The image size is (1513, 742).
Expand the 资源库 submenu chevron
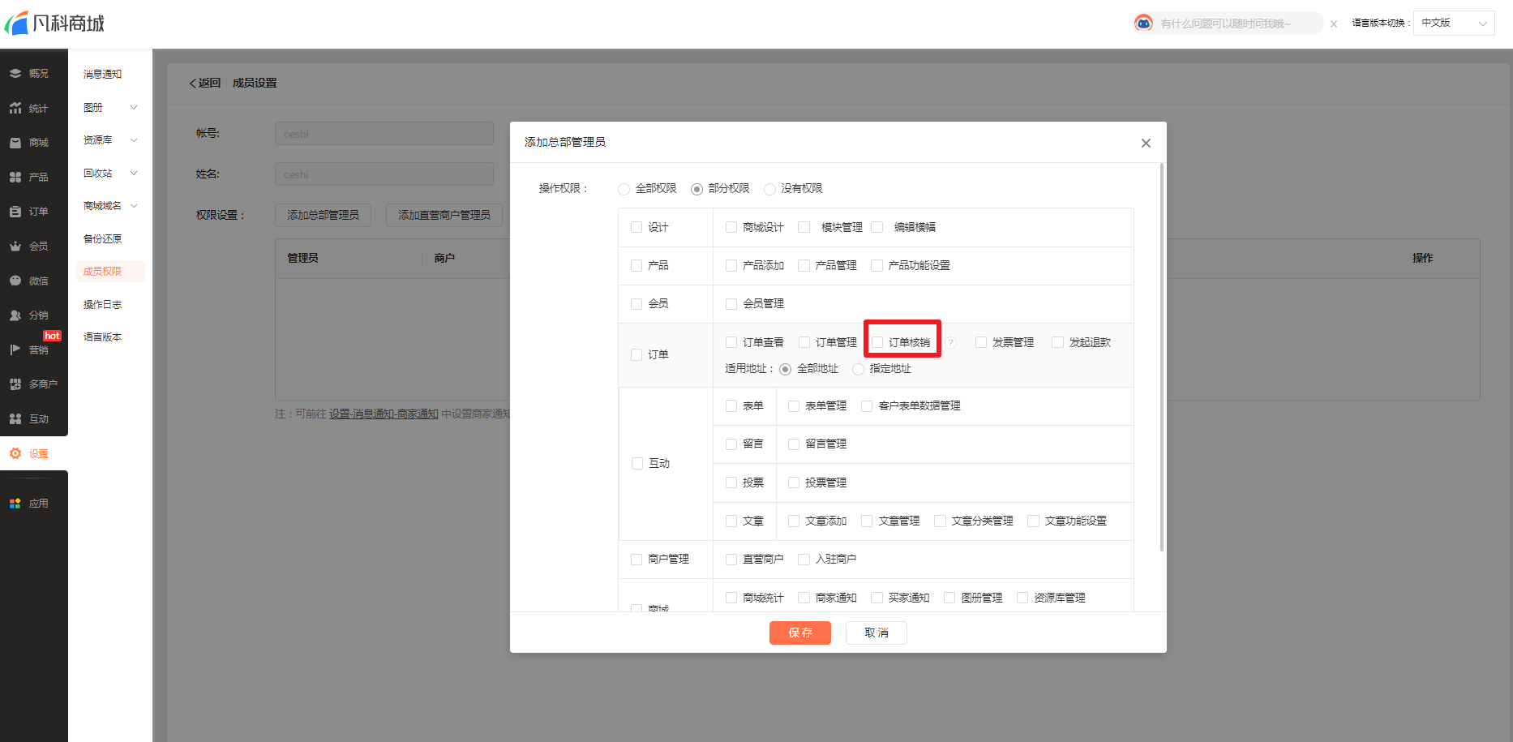pyautogui.click(x=134, y=140)
